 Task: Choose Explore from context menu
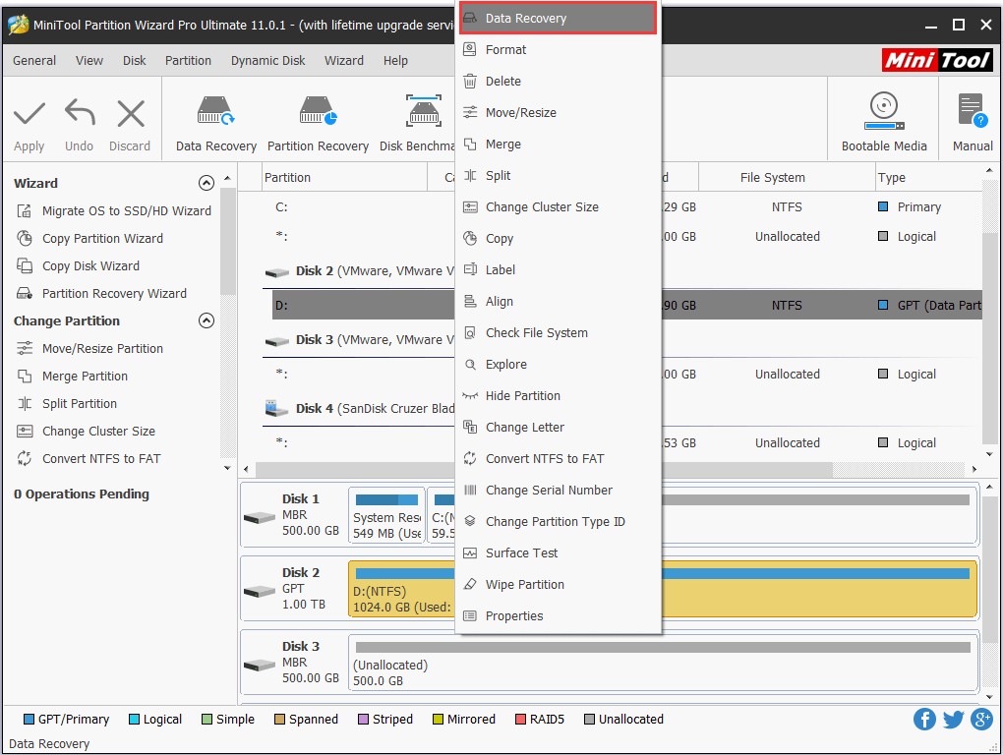coord(558,365)
